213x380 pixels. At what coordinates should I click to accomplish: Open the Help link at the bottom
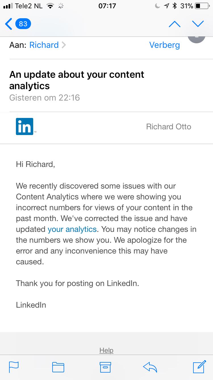point(106,350)
